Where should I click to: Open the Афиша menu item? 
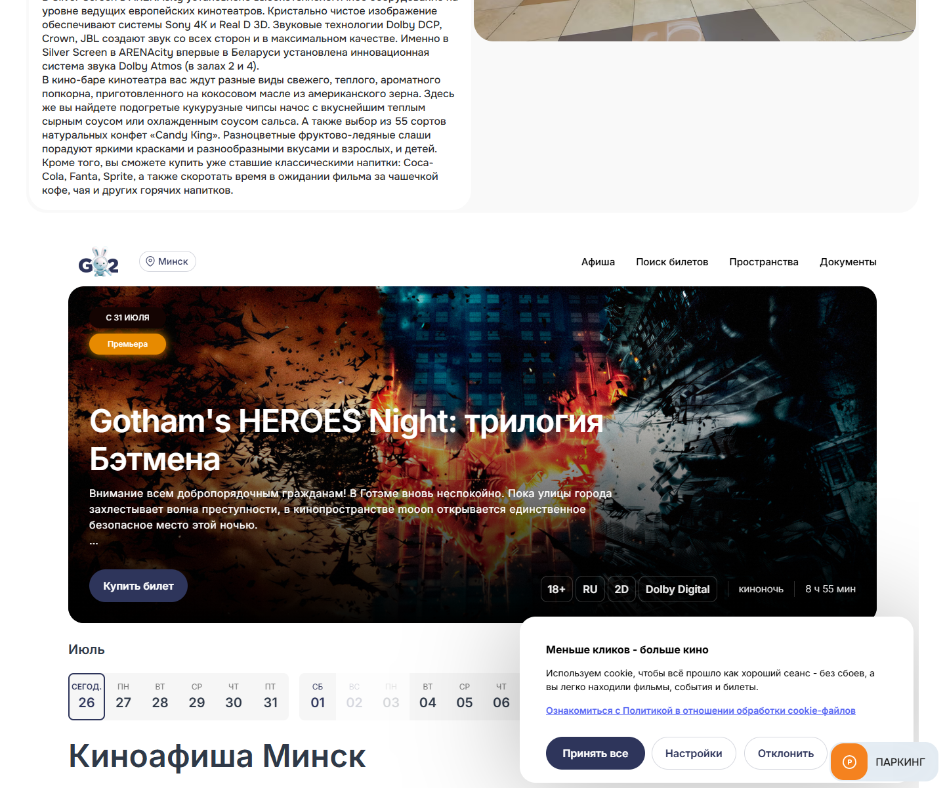[x=598, y=262]
